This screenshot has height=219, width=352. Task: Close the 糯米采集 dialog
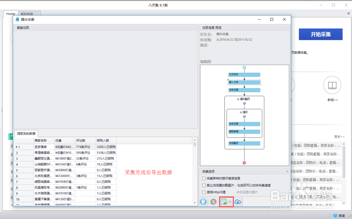tap(284, 19)
